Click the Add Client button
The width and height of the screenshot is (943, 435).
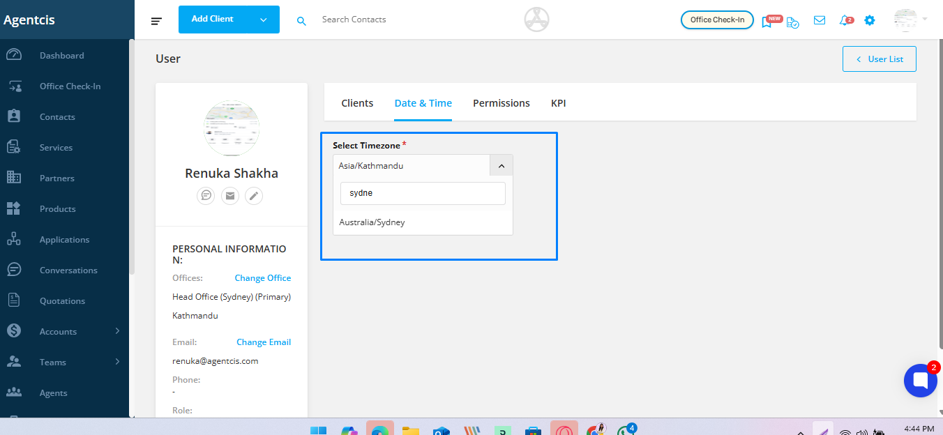pyautogui.click(x=213, y=20)
